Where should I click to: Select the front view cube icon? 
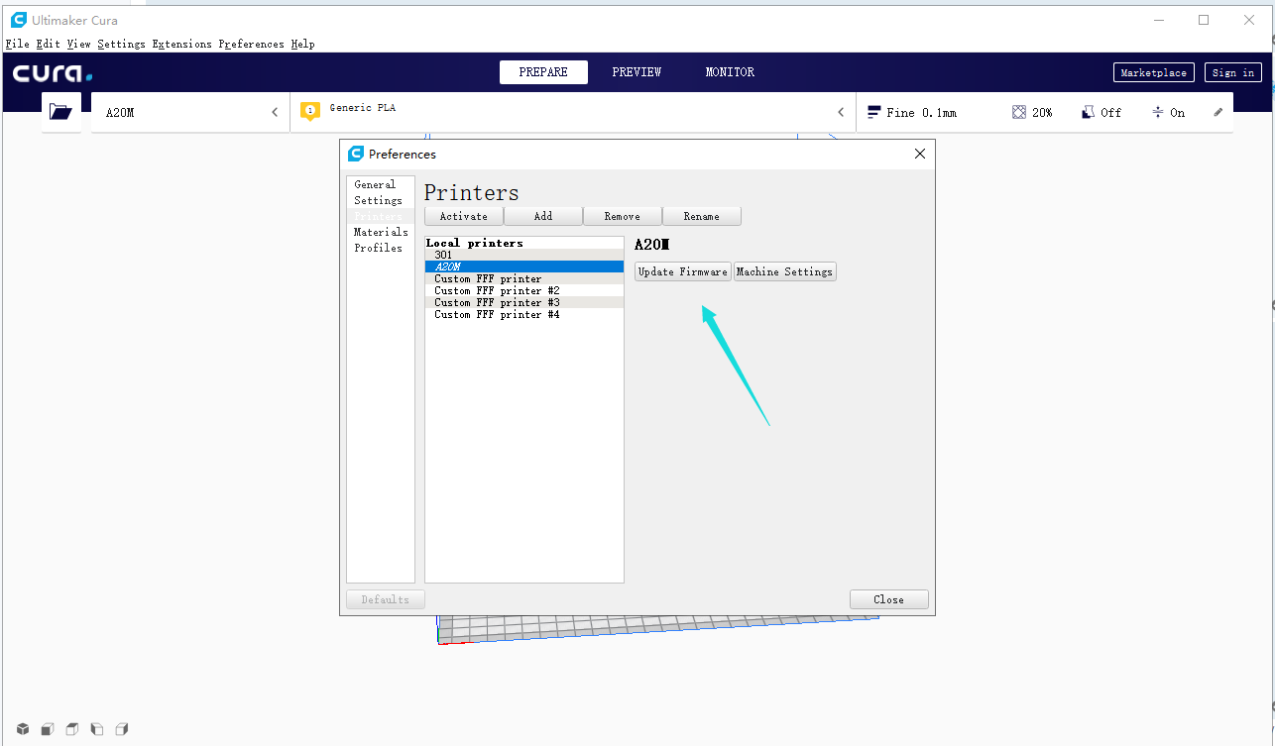pyautogui.click(x=48, y=729)
